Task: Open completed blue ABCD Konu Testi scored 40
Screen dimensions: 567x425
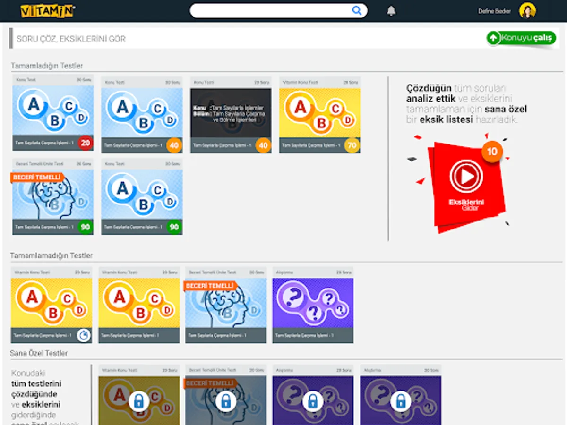Action: pyautogui.click(x=142, y=115)
